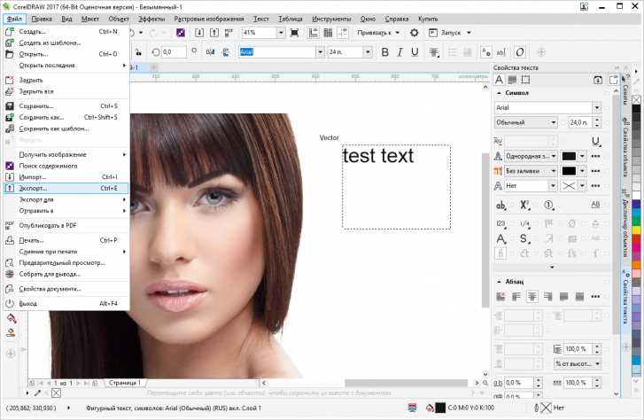Open the Options gear icon in toolbar

(x=415, y=33)
